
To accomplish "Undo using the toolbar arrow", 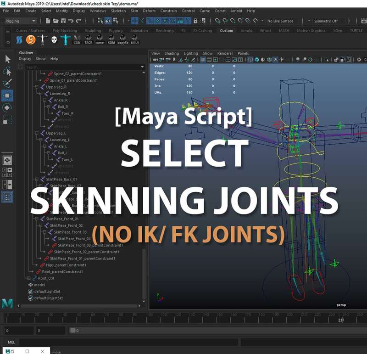I will tap(71, 21).
